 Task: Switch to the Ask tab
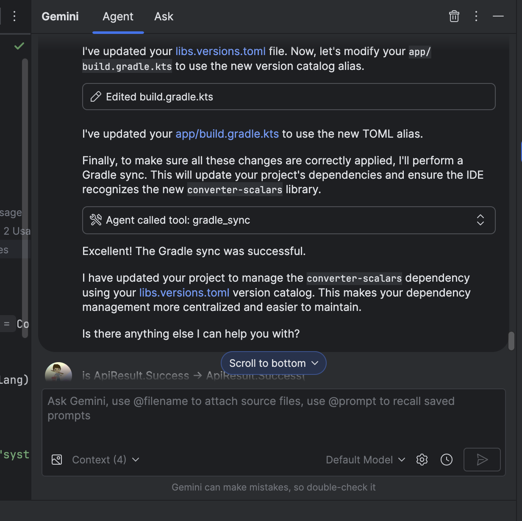click(x=164, y=17)
